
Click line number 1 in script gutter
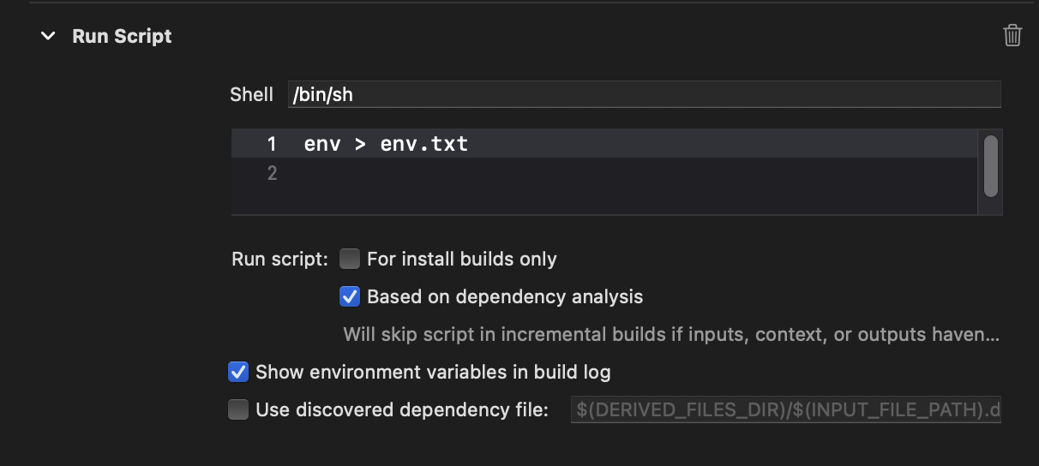[x=271, y=144]
